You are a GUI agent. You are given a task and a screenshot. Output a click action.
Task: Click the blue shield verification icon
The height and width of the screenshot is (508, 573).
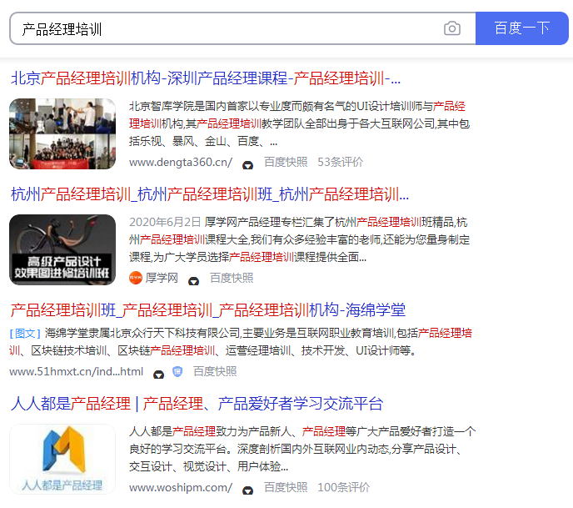coord(177,371)
